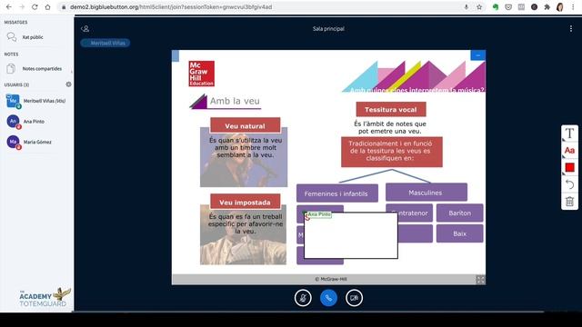
Task: Click the Baix box
Action: 459,233
